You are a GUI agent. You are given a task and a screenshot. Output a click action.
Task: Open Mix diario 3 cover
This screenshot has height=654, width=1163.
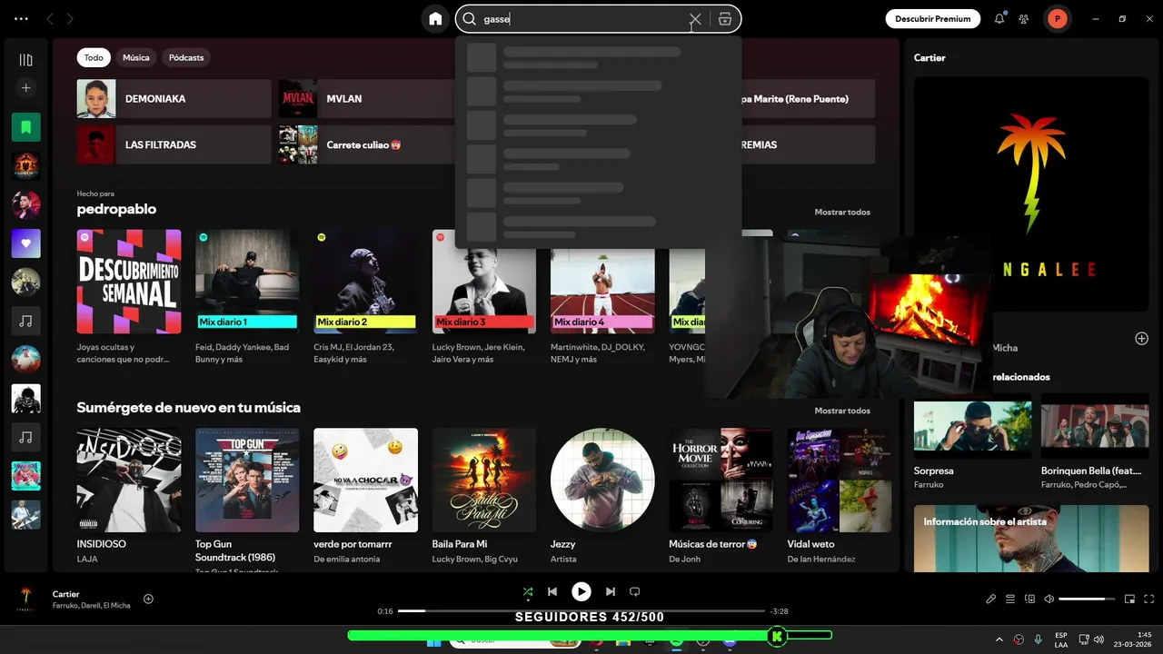[484, 282]
